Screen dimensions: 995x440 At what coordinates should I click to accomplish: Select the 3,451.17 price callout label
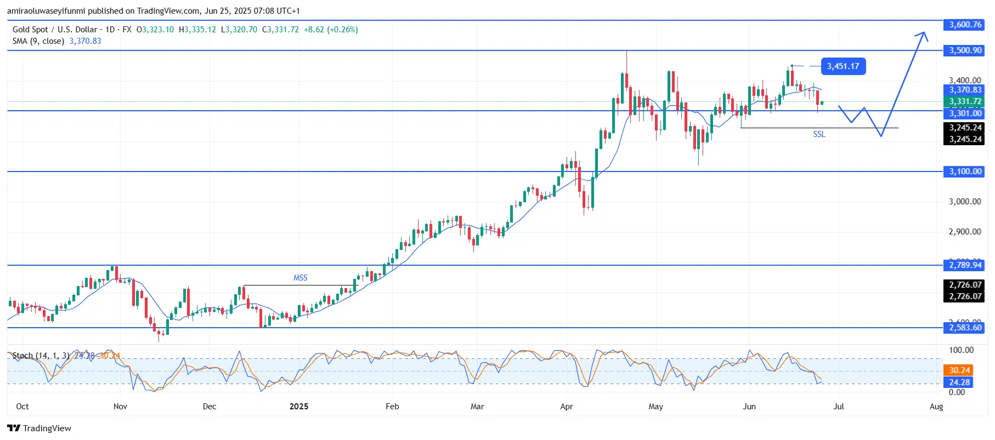point(843,66)
